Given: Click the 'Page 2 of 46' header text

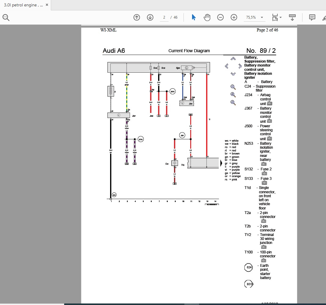Looking at the screenshot, I should click(267, 30).
